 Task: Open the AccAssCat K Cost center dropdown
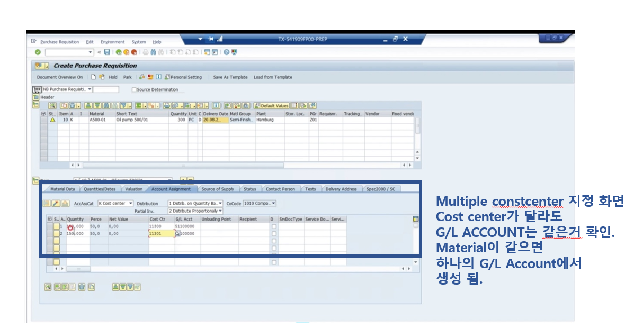click(131, 203)
